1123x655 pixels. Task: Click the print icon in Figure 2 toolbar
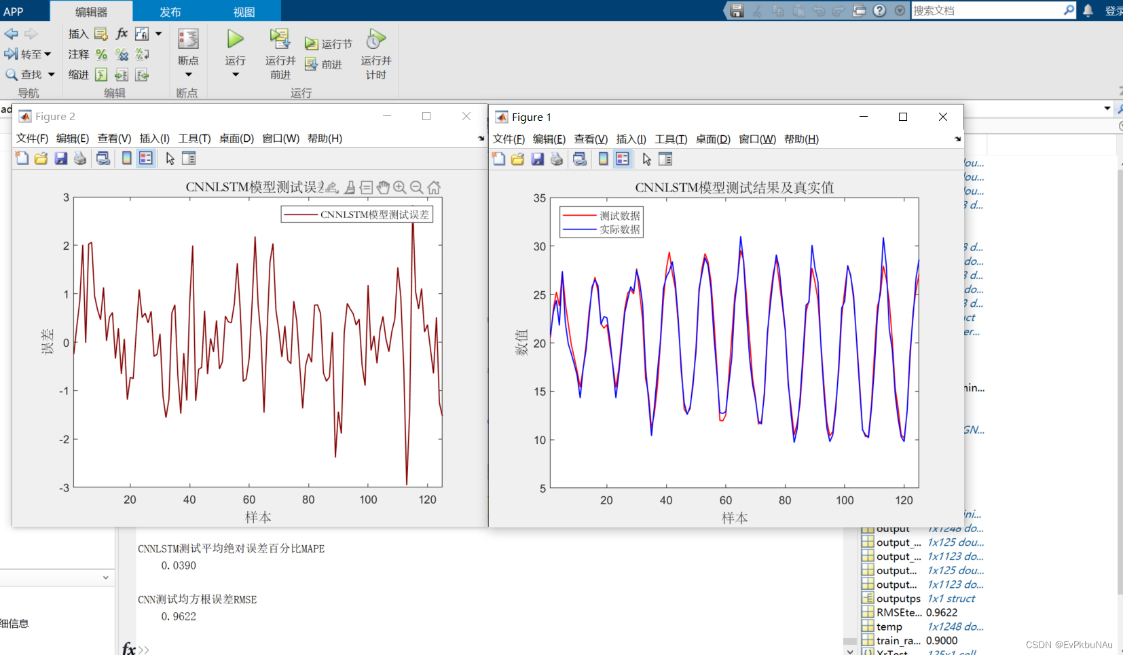[80, 158]
